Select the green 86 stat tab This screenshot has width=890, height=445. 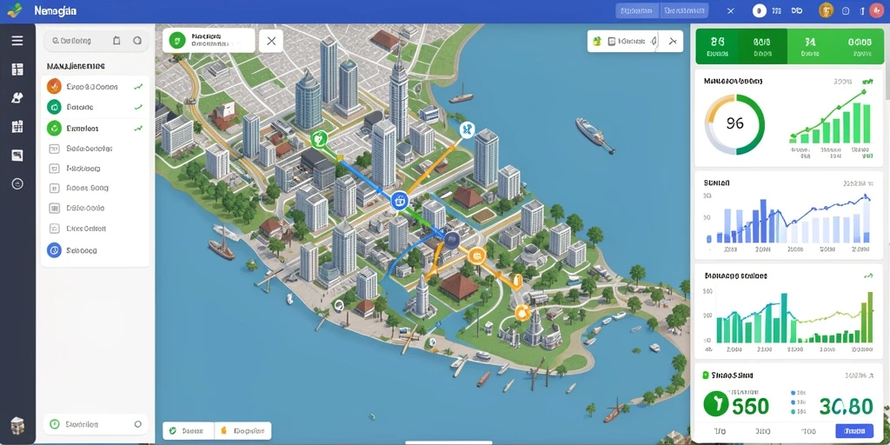point(717,47)
